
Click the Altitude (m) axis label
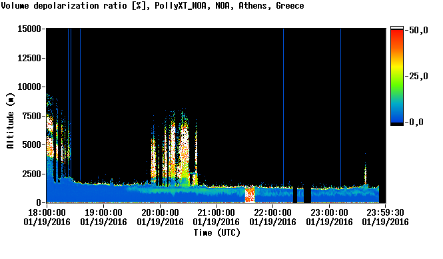coord(10,121)
